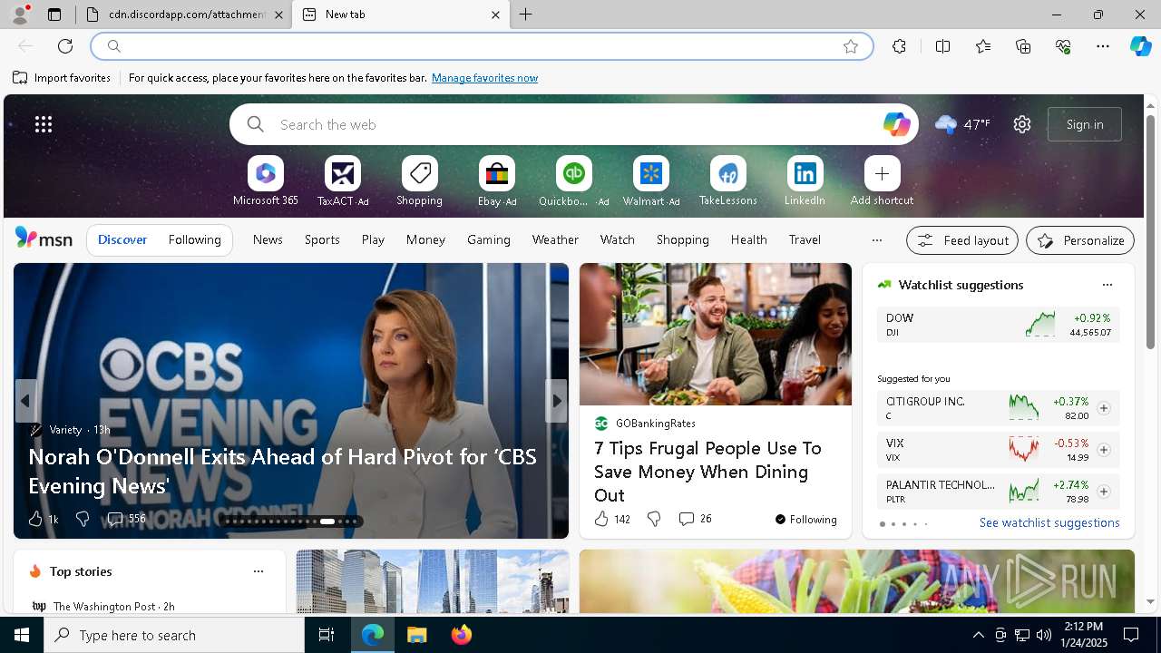Open Watchlist suggestions options menu
Image resolution: width=1161 pixels, height=653 pixels.
(x=1107, y=285)
